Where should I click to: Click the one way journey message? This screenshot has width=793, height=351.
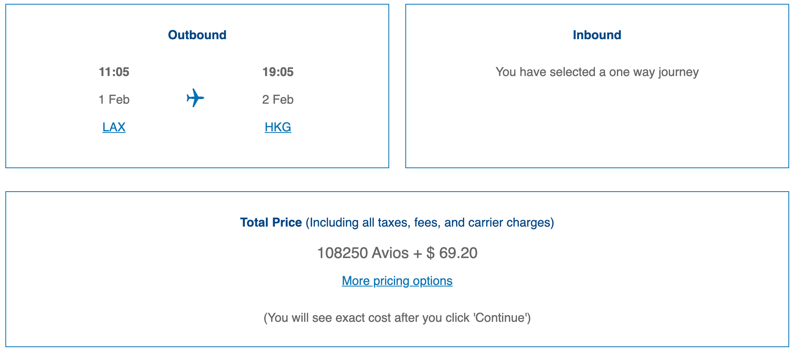click(x=597, y=72)
